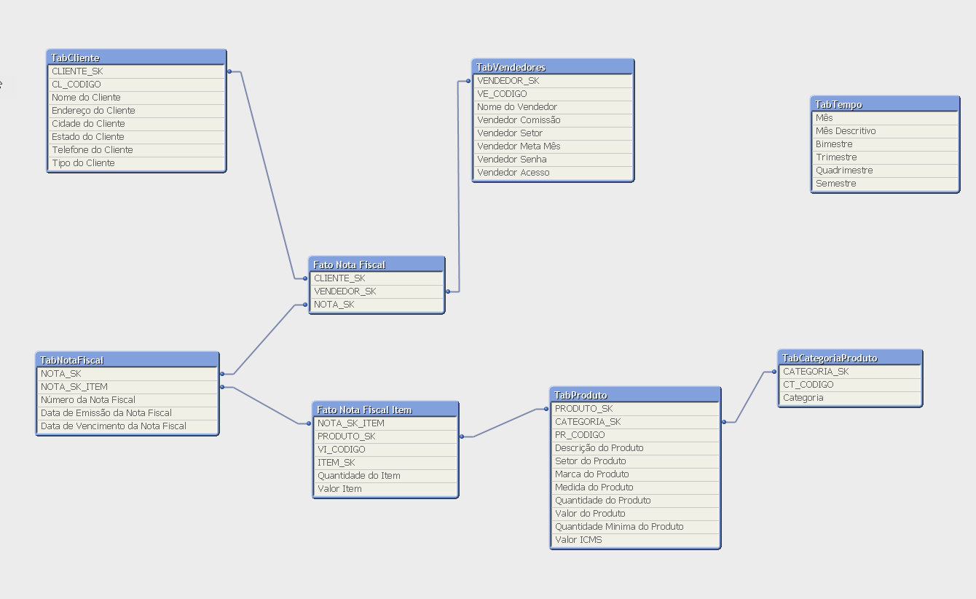Select CATEGORIA_SK field in TabProduto table
The width and height of the screenshot is (976, 599).
[635, 422]
